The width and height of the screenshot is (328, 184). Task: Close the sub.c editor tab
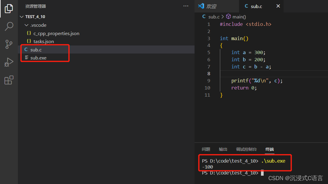pos(278,6)
